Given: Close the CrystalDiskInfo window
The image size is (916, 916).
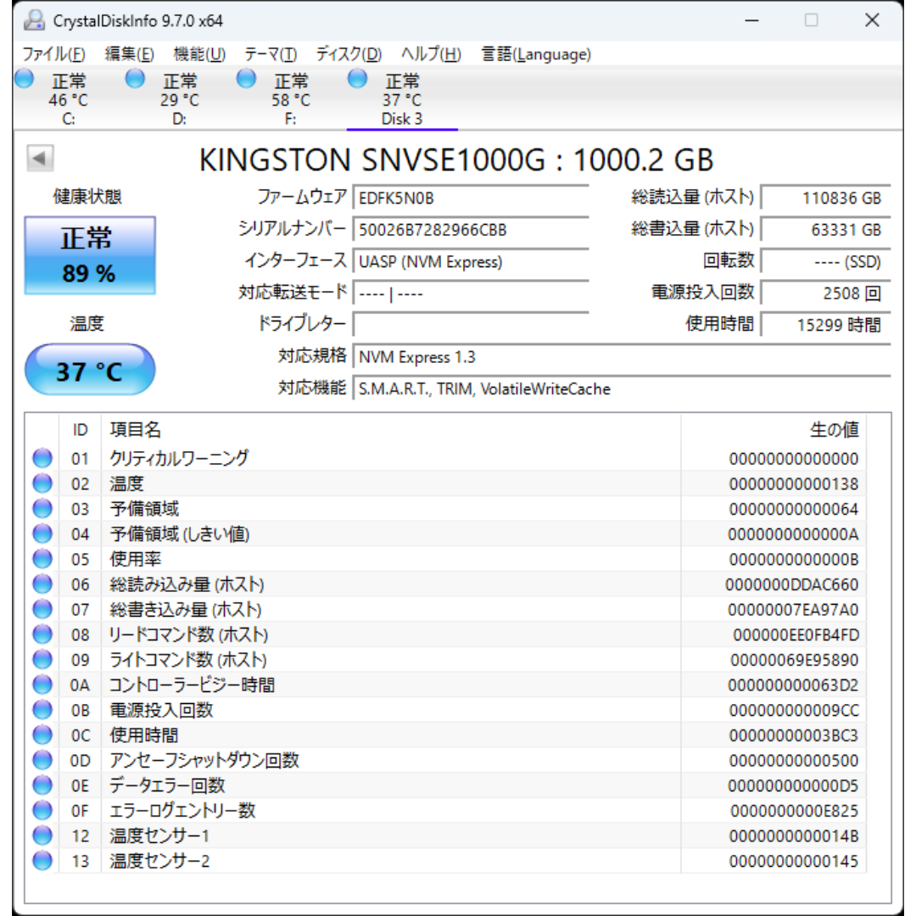Looking at the screenshot, I should click(x=872, y=20).
